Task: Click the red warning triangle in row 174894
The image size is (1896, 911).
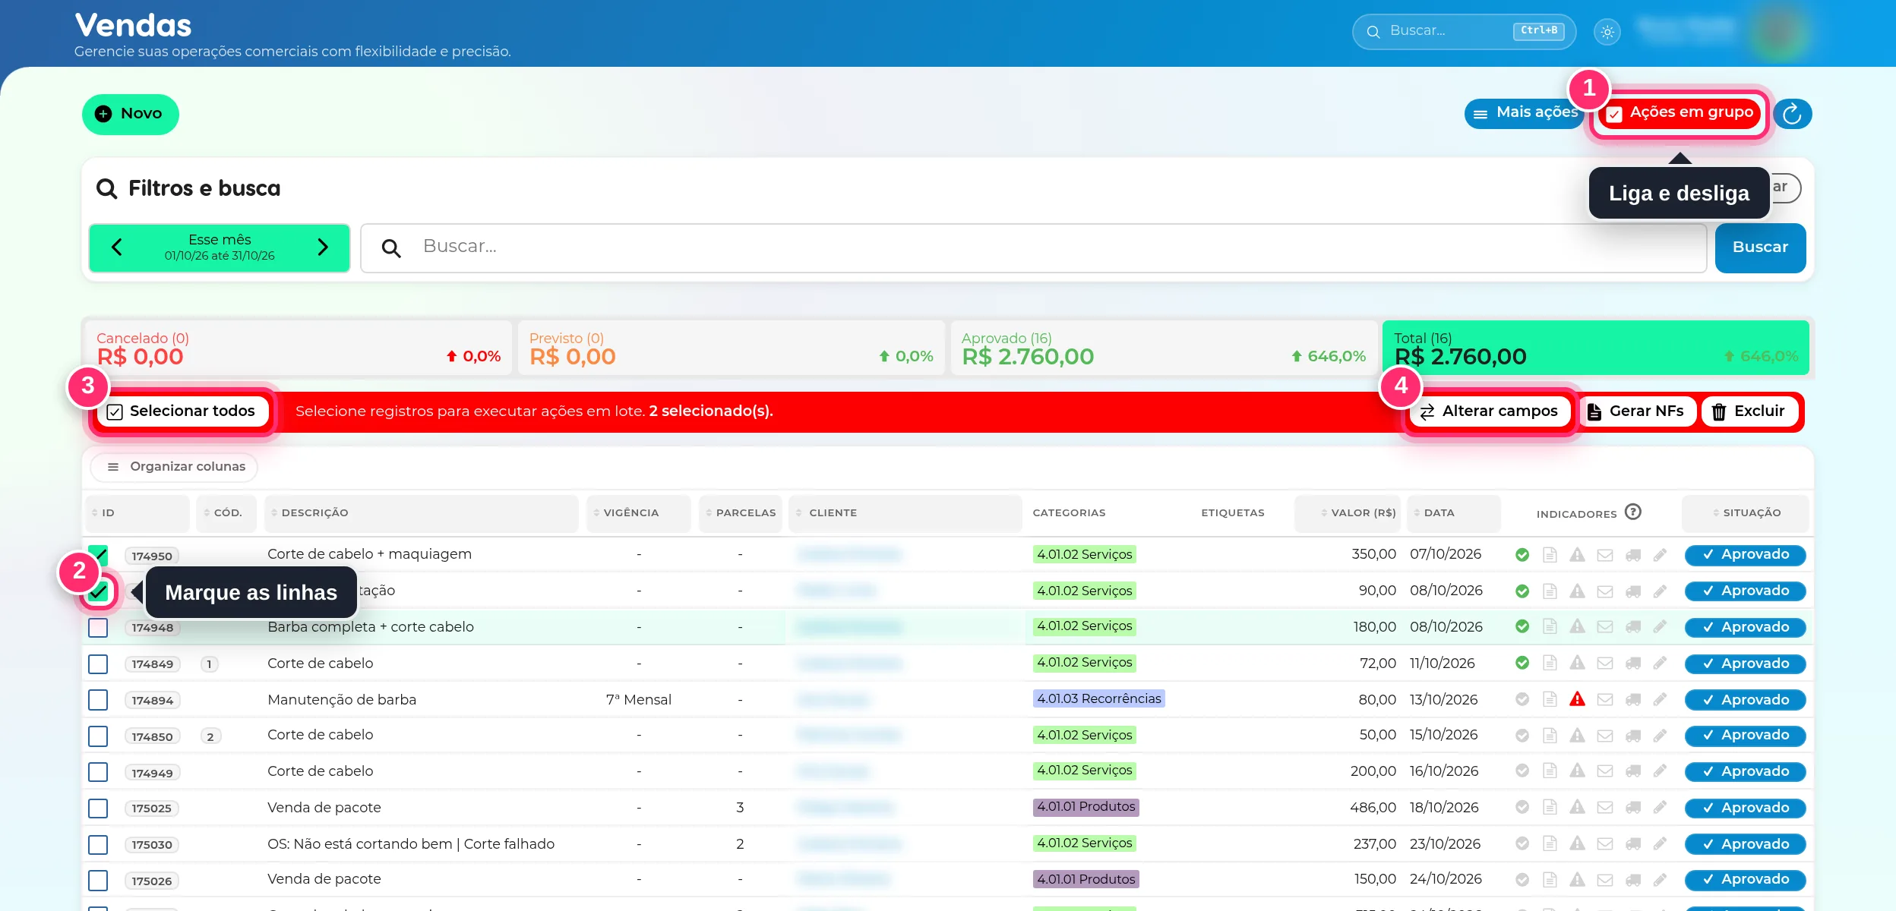Action: tap(1578, 699)
